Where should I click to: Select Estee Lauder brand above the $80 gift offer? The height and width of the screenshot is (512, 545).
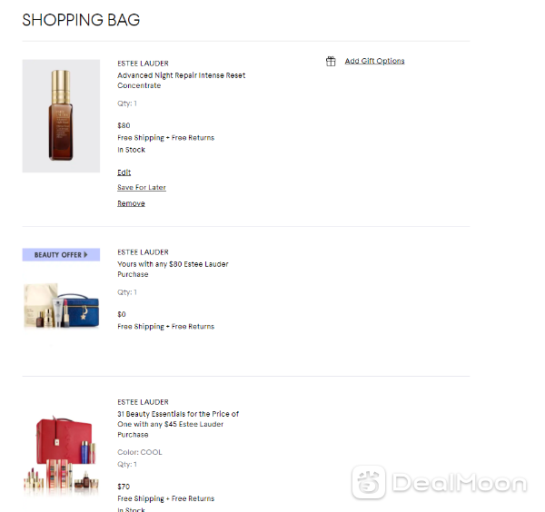tap(143, 251)
